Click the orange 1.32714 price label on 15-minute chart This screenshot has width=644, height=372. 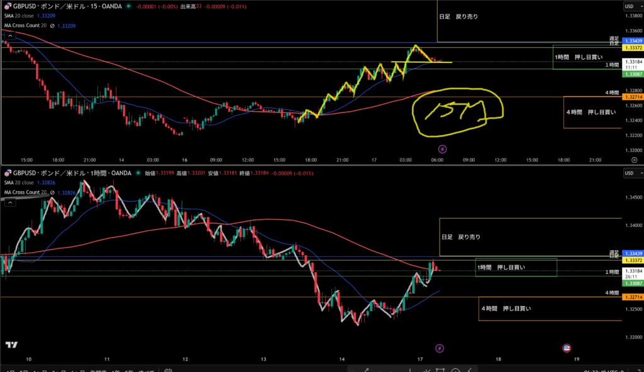click(x=631, y=98)
